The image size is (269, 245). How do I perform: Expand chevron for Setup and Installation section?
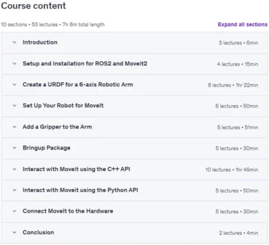coord(14,63)
